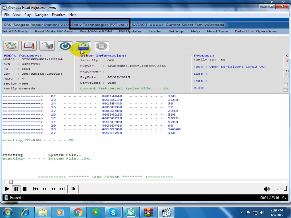Open the WinRAR books icon in taskbar
Screen dimensions: 291x218
click(x=148, y=212)
